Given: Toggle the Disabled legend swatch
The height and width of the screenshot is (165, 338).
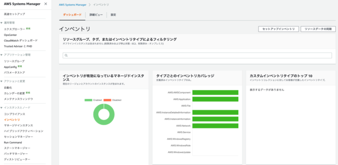Looking at the screenshot, I should [x=107, y=100].
